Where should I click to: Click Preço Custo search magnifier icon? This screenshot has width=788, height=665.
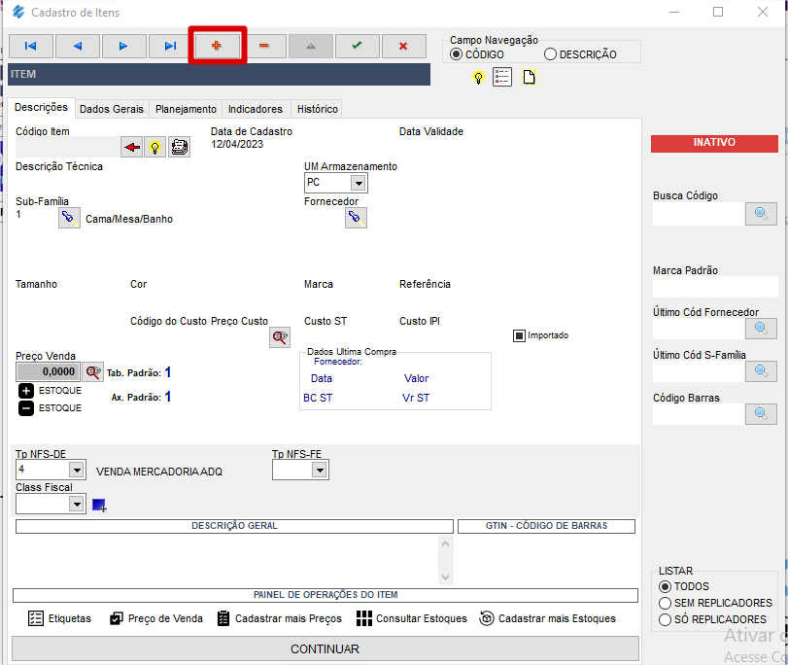[280, 337]
